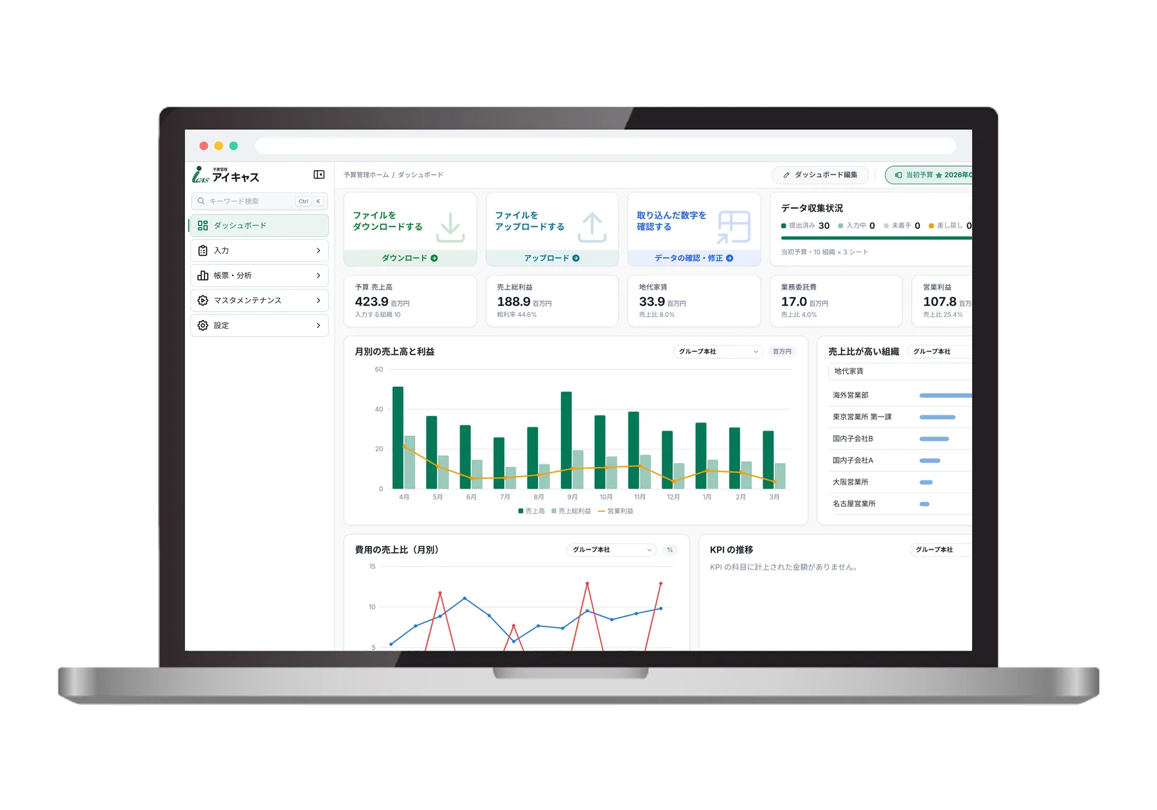This screenshot has width=1157, height=810.
Task: Toggle 売上総利益 legend entry
Action: coord(571,511)
